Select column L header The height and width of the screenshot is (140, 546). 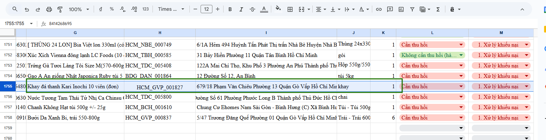432,33
